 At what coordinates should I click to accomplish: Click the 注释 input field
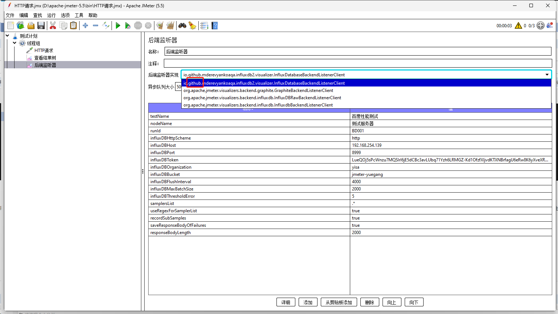(x=358, y=64)
